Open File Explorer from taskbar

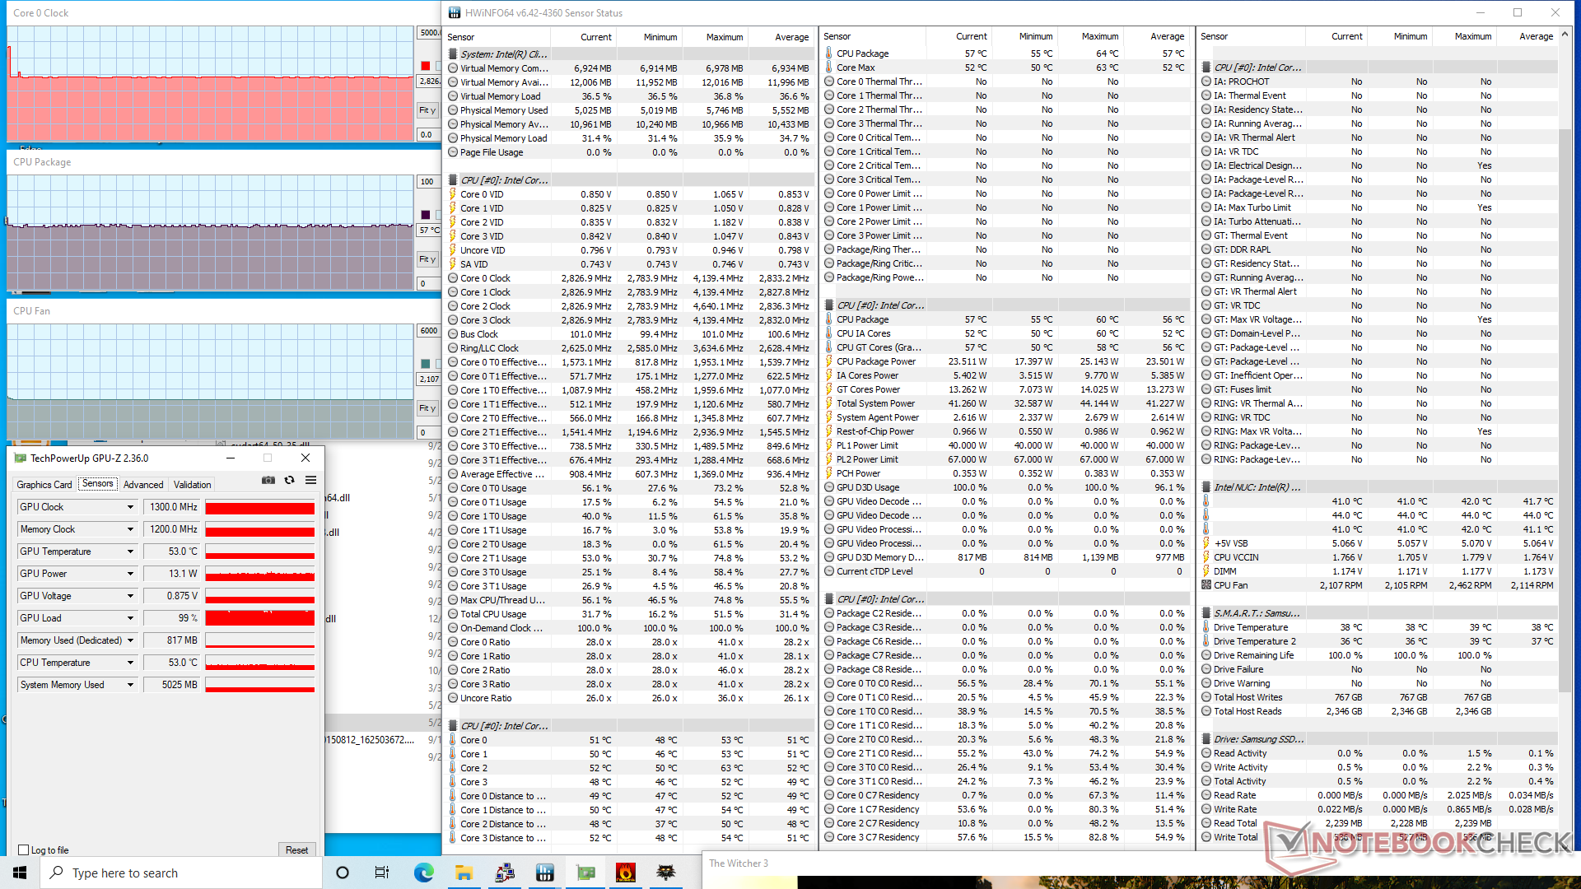[x=464, y=873]
